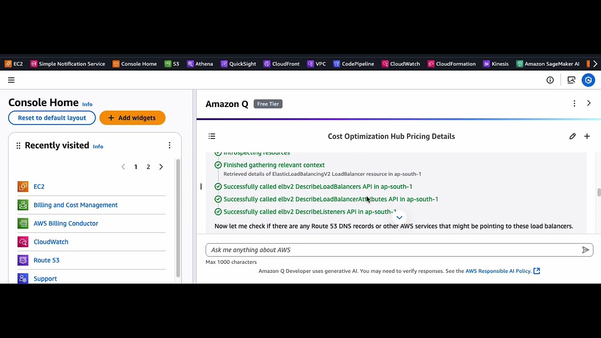This screenshot has height=338, width=601.
Task: Open the hamburger navigation menu
Action: coord(11,80)
